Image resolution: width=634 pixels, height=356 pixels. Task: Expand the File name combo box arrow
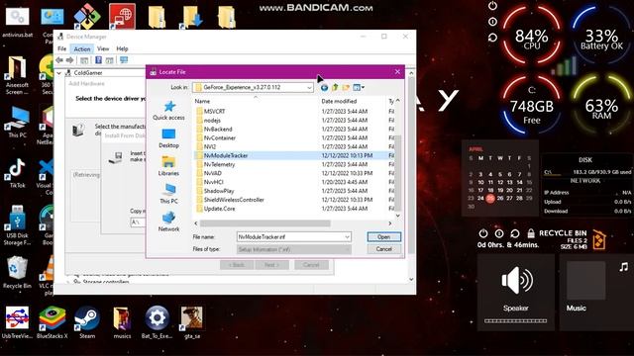point(347,237)
